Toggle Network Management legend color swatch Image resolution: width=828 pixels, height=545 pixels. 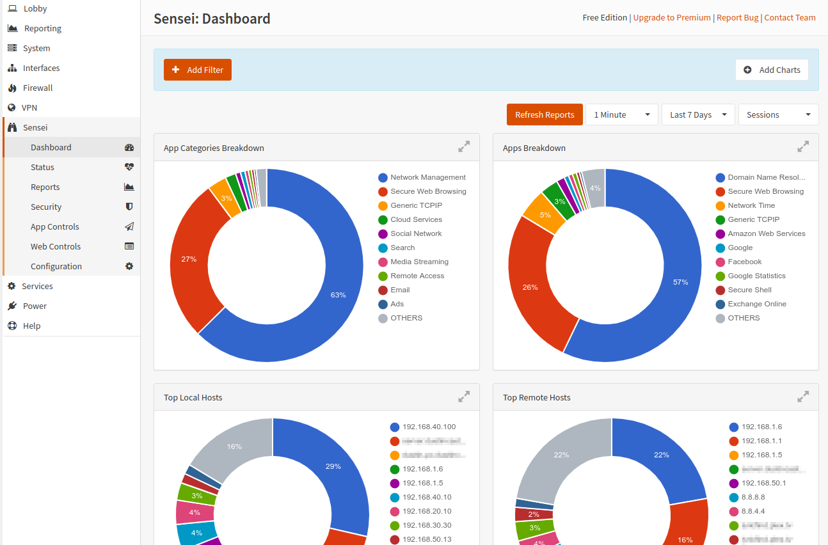(383, 177)
